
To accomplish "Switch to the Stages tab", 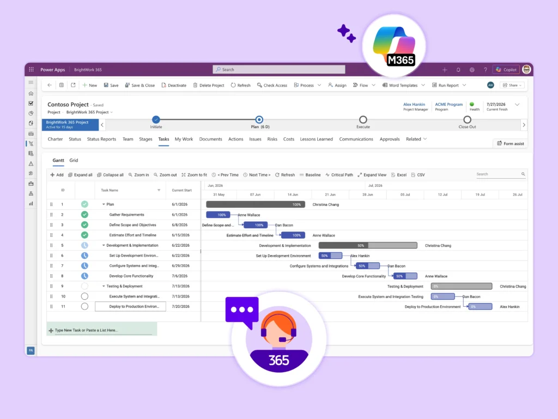I will [x=145, y=139].
